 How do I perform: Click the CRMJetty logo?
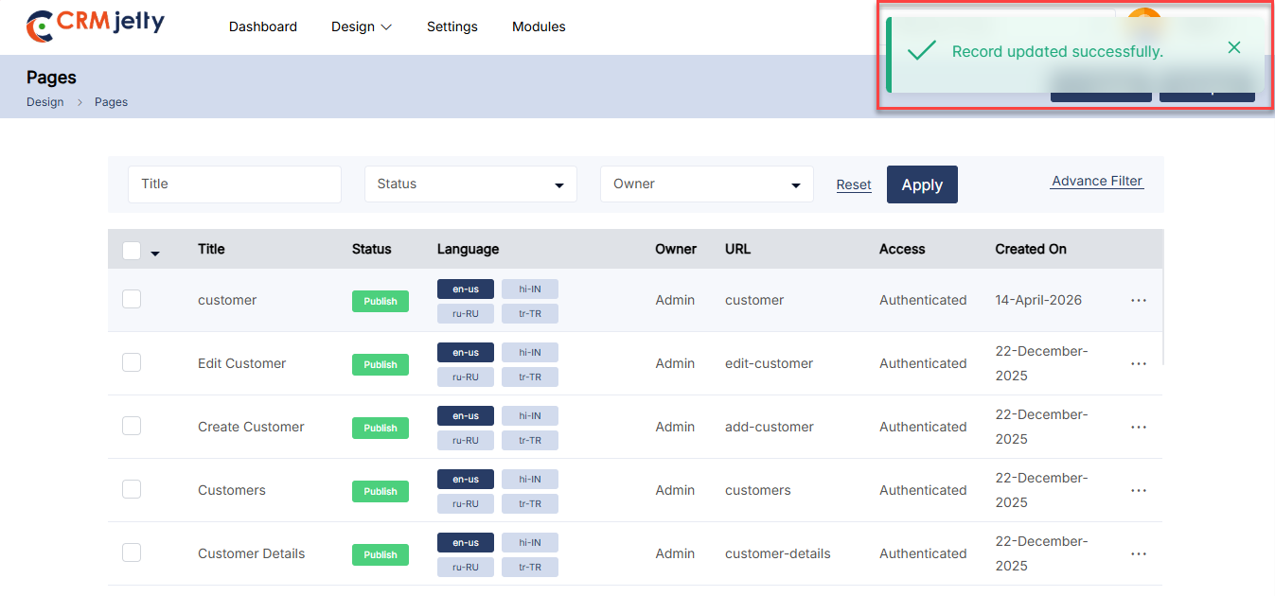pos(96,26)
